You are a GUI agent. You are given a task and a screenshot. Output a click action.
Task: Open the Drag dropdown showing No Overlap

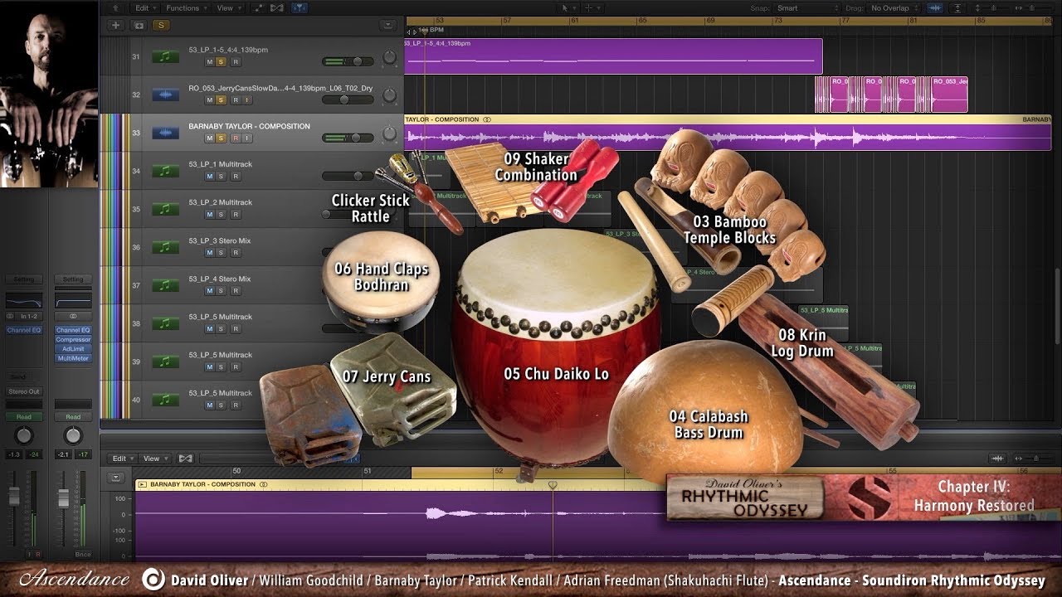pos(894,8)
